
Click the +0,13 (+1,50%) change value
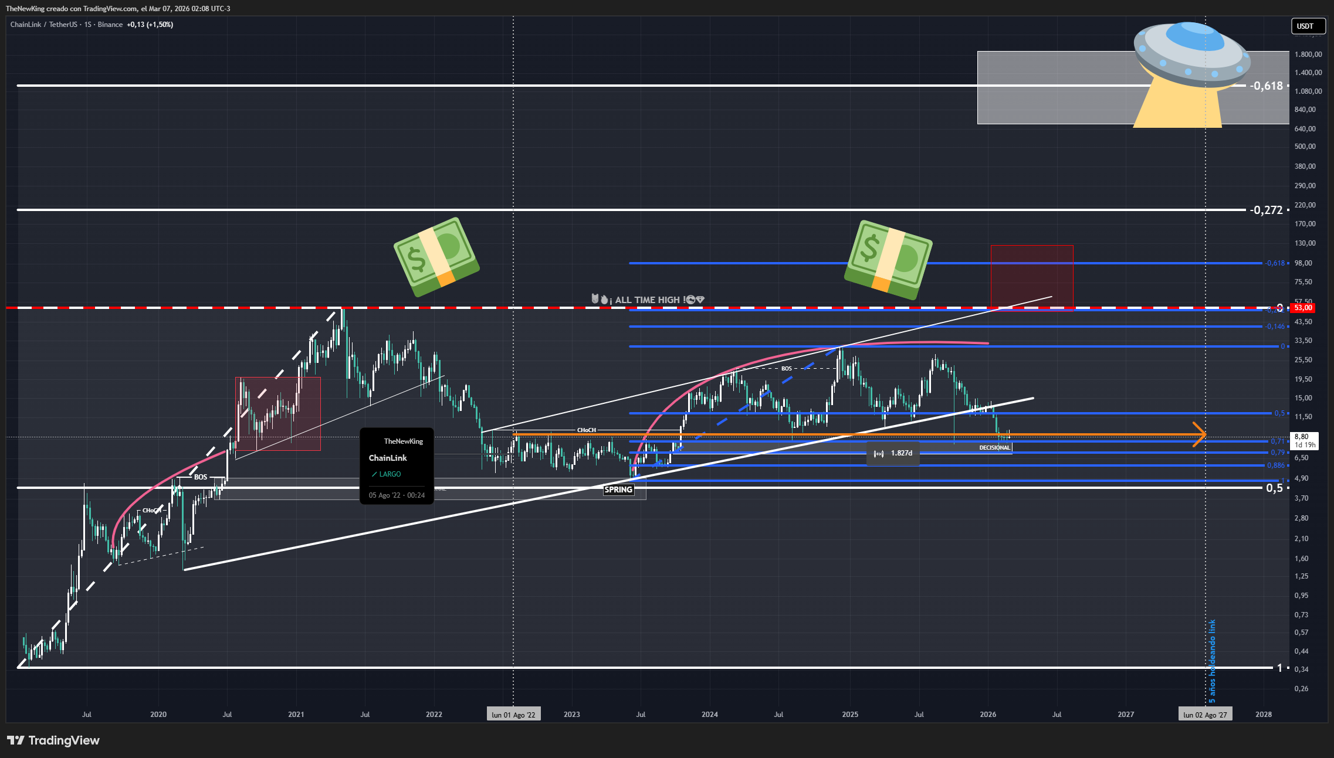150,25
